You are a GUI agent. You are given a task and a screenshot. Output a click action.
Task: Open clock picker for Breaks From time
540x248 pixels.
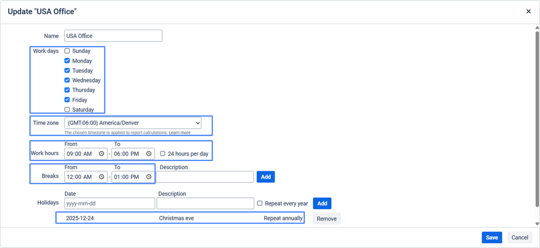point(101,177)
